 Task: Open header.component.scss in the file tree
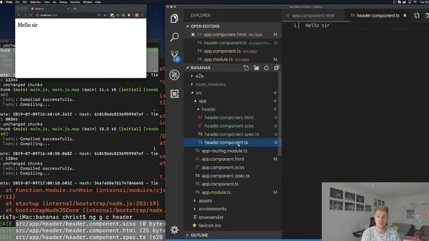(x=229, y=126)
